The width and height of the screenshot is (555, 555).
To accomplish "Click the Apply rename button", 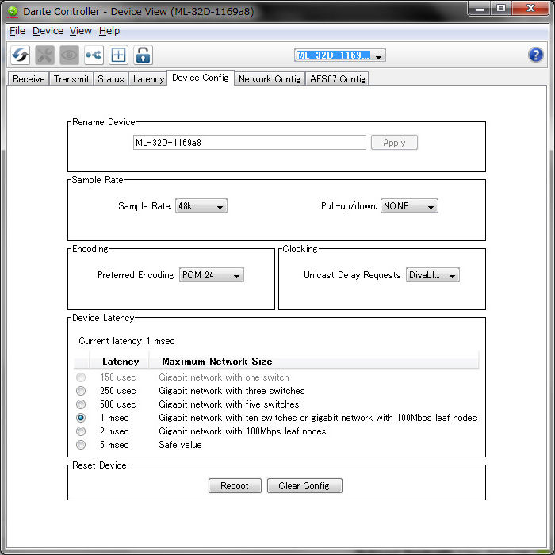I will [394, 143].
